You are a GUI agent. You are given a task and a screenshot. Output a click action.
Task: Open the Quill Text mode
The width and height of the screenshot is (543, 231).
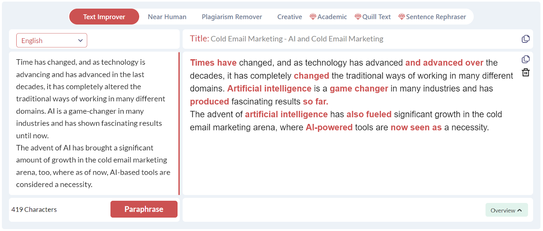point(376,17)
